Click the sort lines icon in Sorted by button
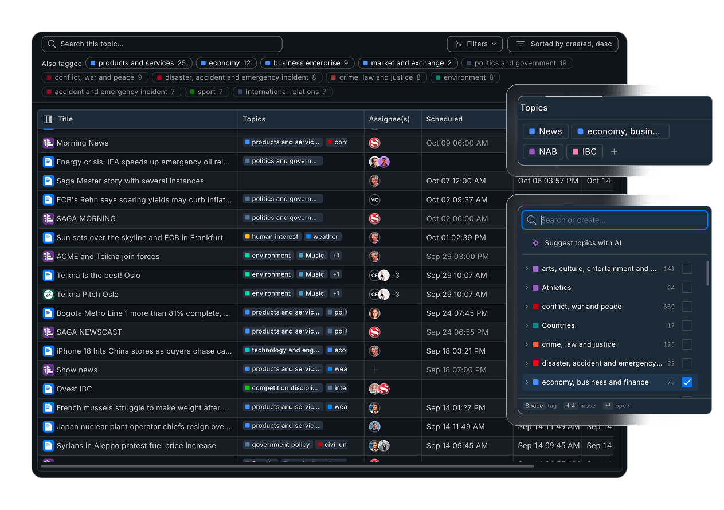Image resolution: width=724 pixels, height=510 pixels. 521,44
